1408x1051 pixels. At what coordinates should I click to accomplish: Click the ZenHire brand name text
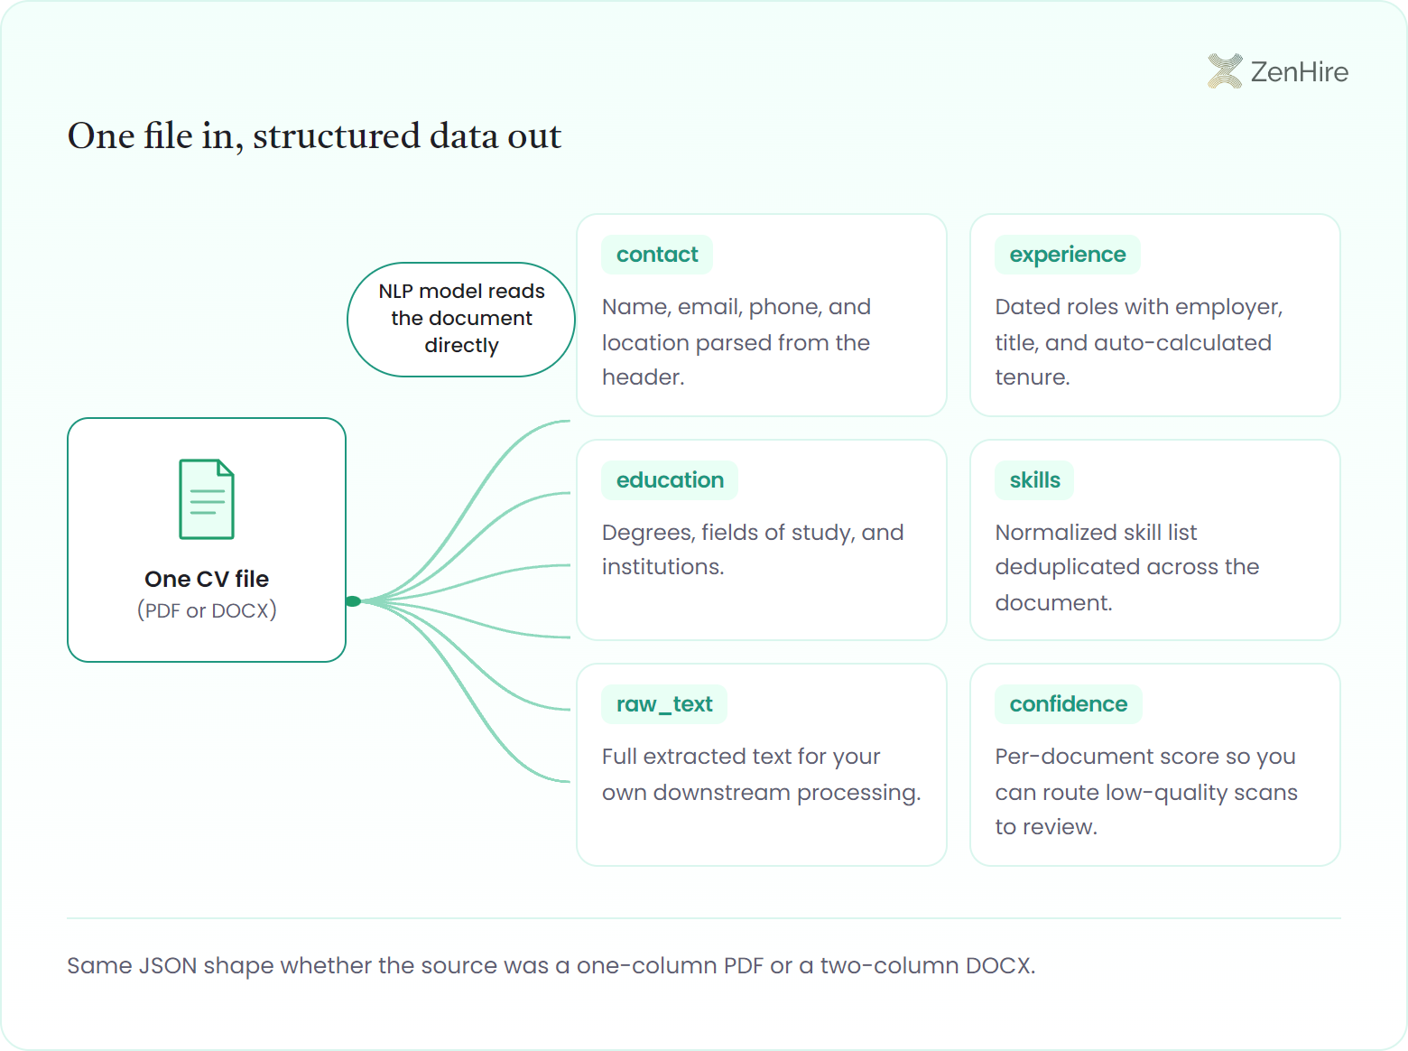pos(1300,72)
